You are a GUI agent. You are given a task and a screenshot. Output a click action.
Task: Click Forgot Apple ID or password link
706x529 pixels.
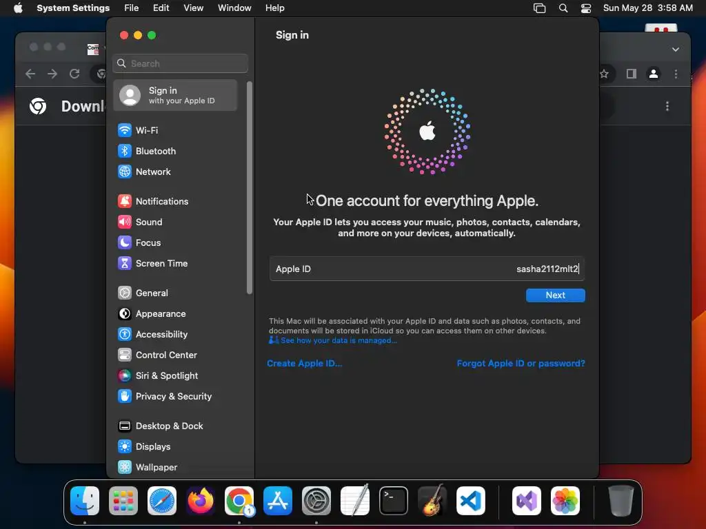(521, 364)
